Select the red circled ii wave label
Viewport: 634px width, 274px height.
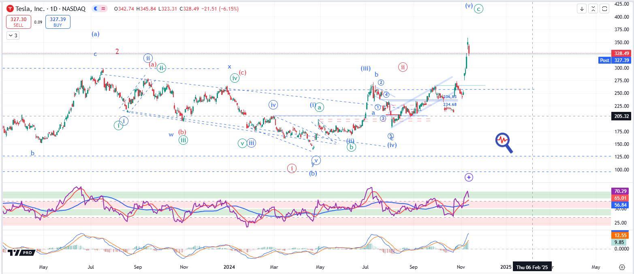tap(402, 67)
